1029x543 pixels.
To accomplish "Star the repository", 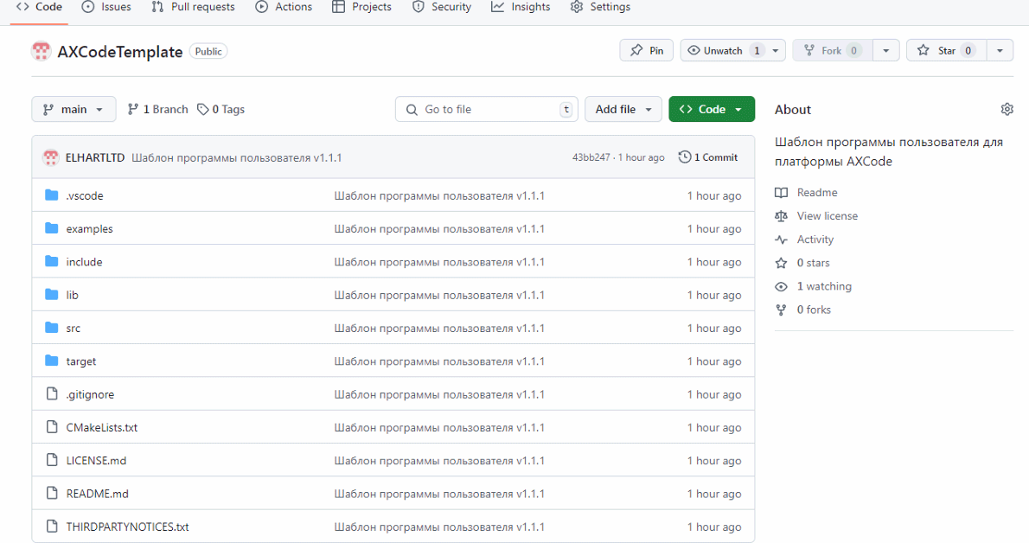I will 946,50.
